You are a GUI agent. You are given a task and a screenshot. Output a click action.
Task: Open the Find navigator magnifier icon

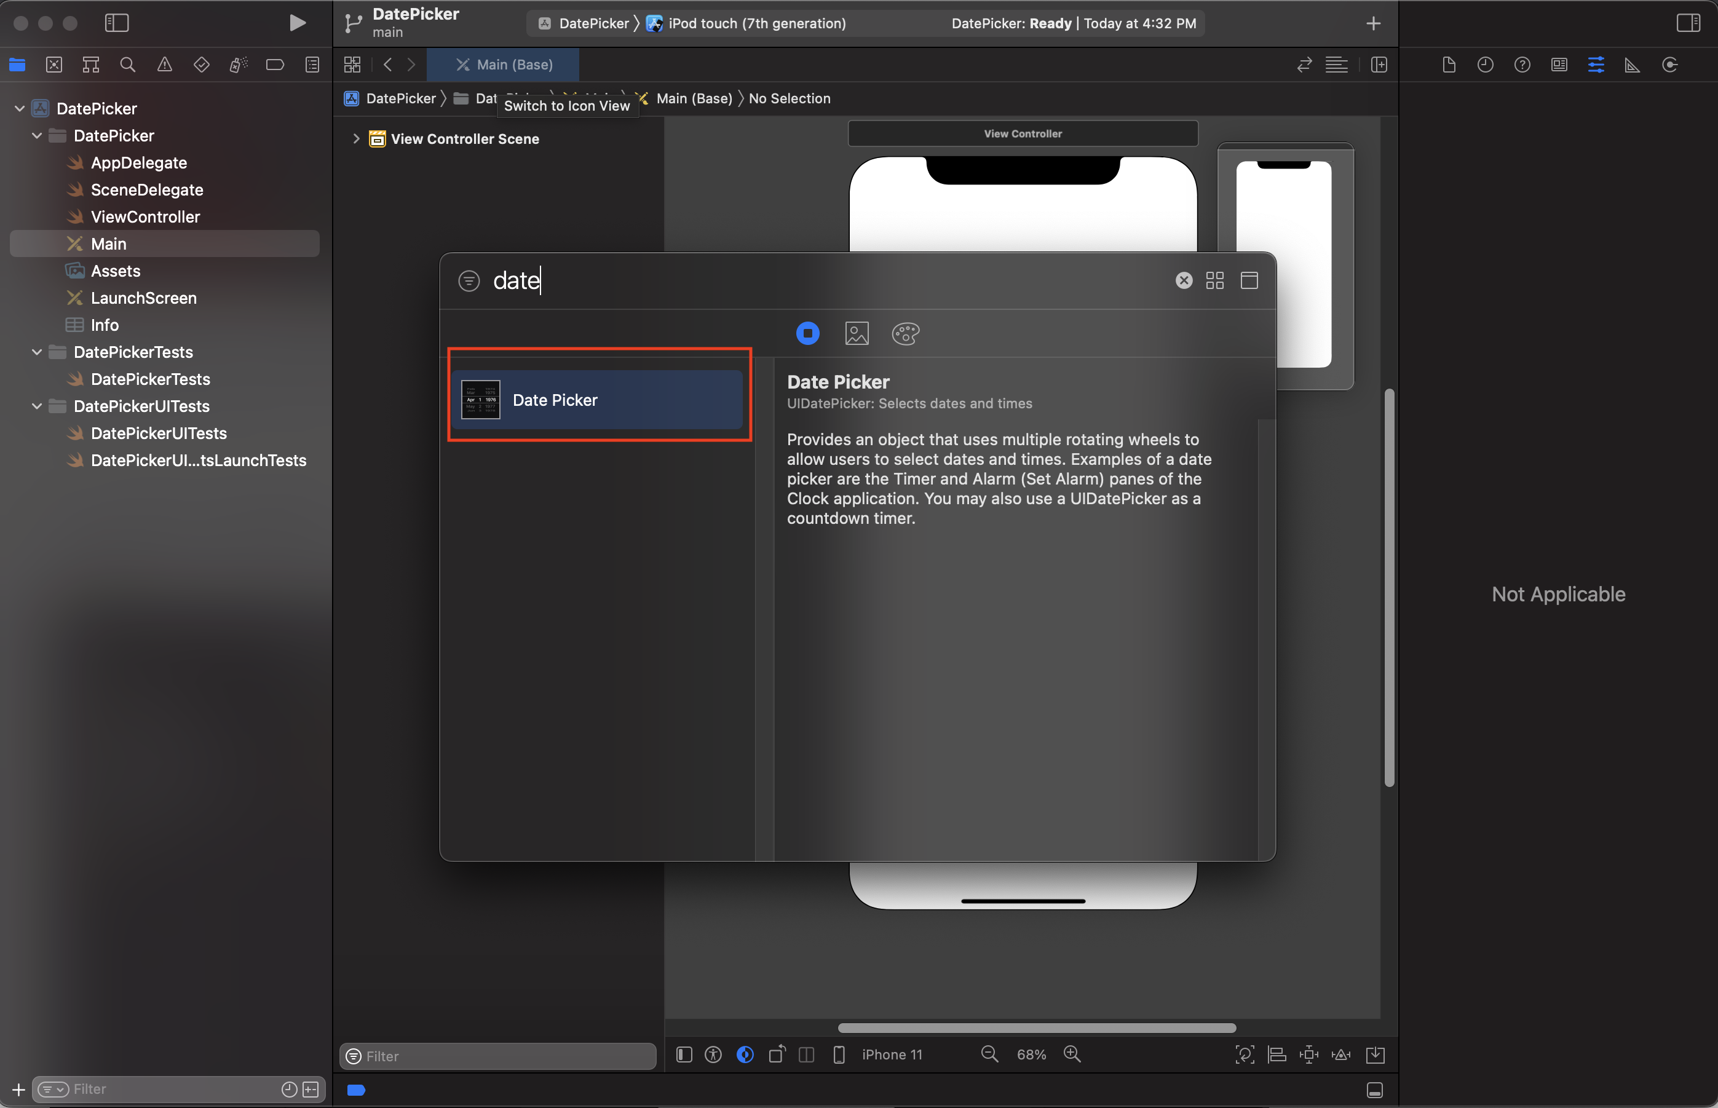tap(127, 65)
